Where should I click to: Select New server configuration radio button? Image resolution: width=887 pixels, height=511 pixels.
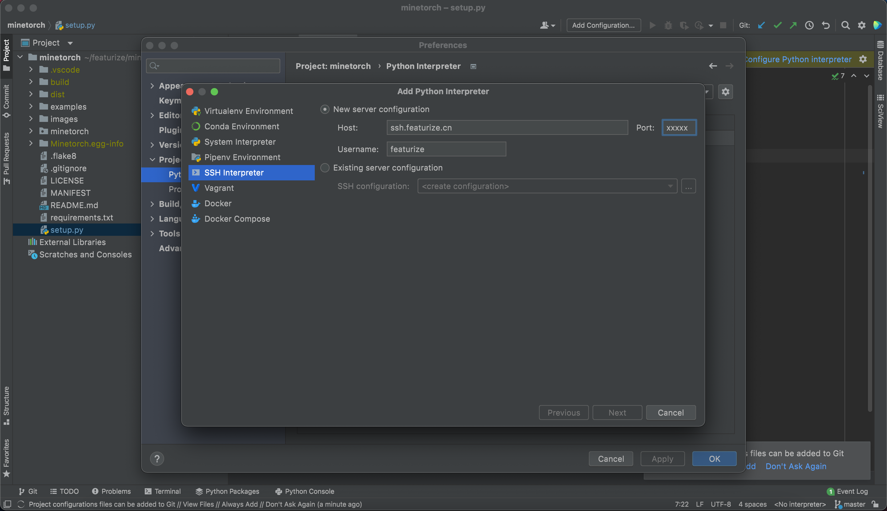pyautogui.click(x=325, y=110)
